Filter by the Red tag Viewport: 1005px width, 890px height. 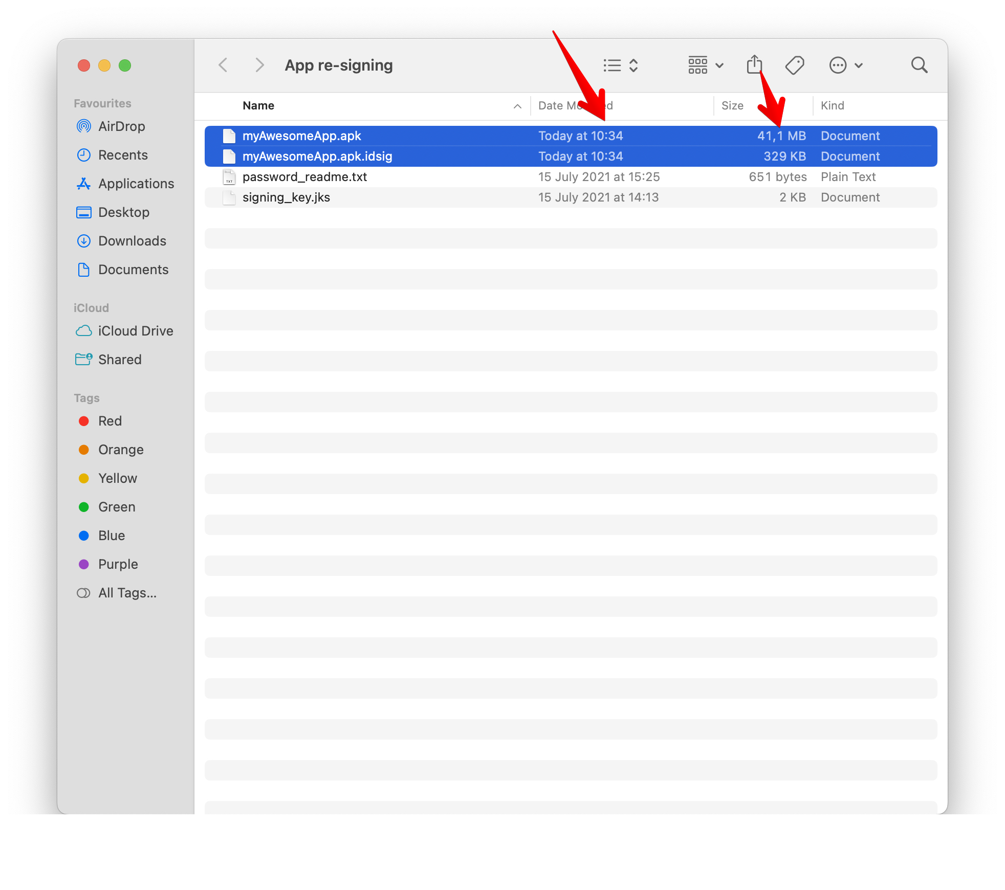(x=110, y=421)
